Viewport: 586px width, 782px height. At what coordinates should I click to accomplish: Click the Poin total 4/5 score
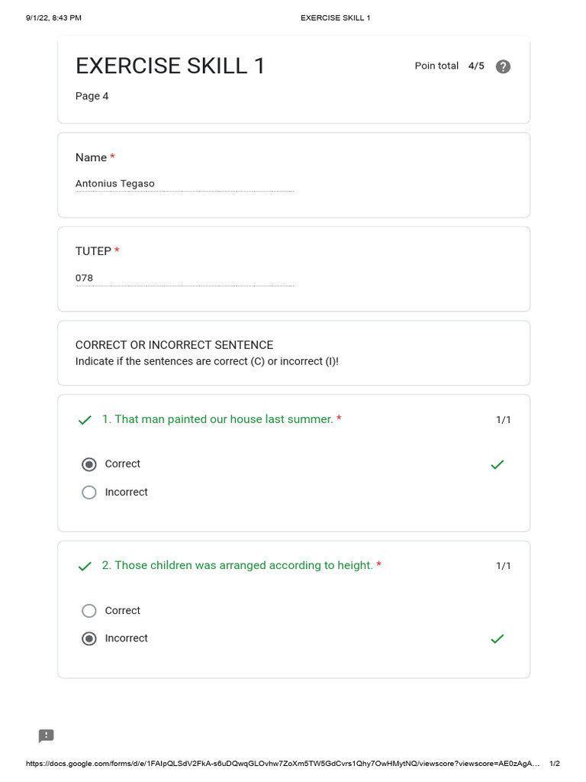coord(449,66)
